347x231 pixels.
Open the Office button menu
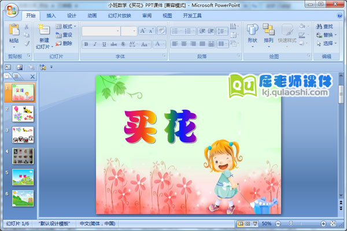point(12,10)
